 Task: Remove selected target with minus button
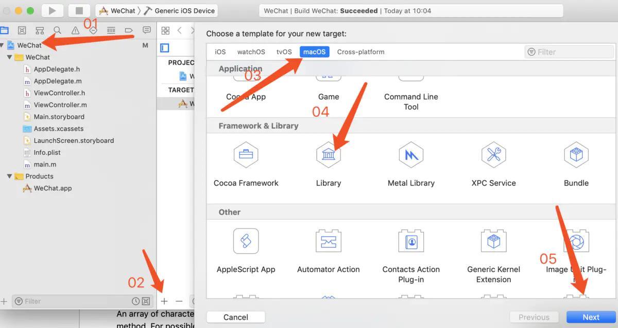pos(179,301)
